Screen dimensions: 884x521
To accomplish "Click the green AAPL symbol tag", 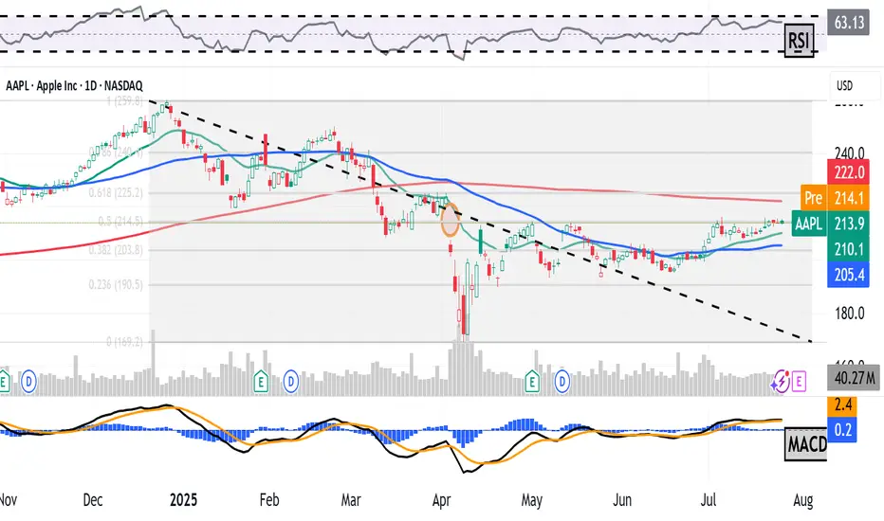I will 809,224.
